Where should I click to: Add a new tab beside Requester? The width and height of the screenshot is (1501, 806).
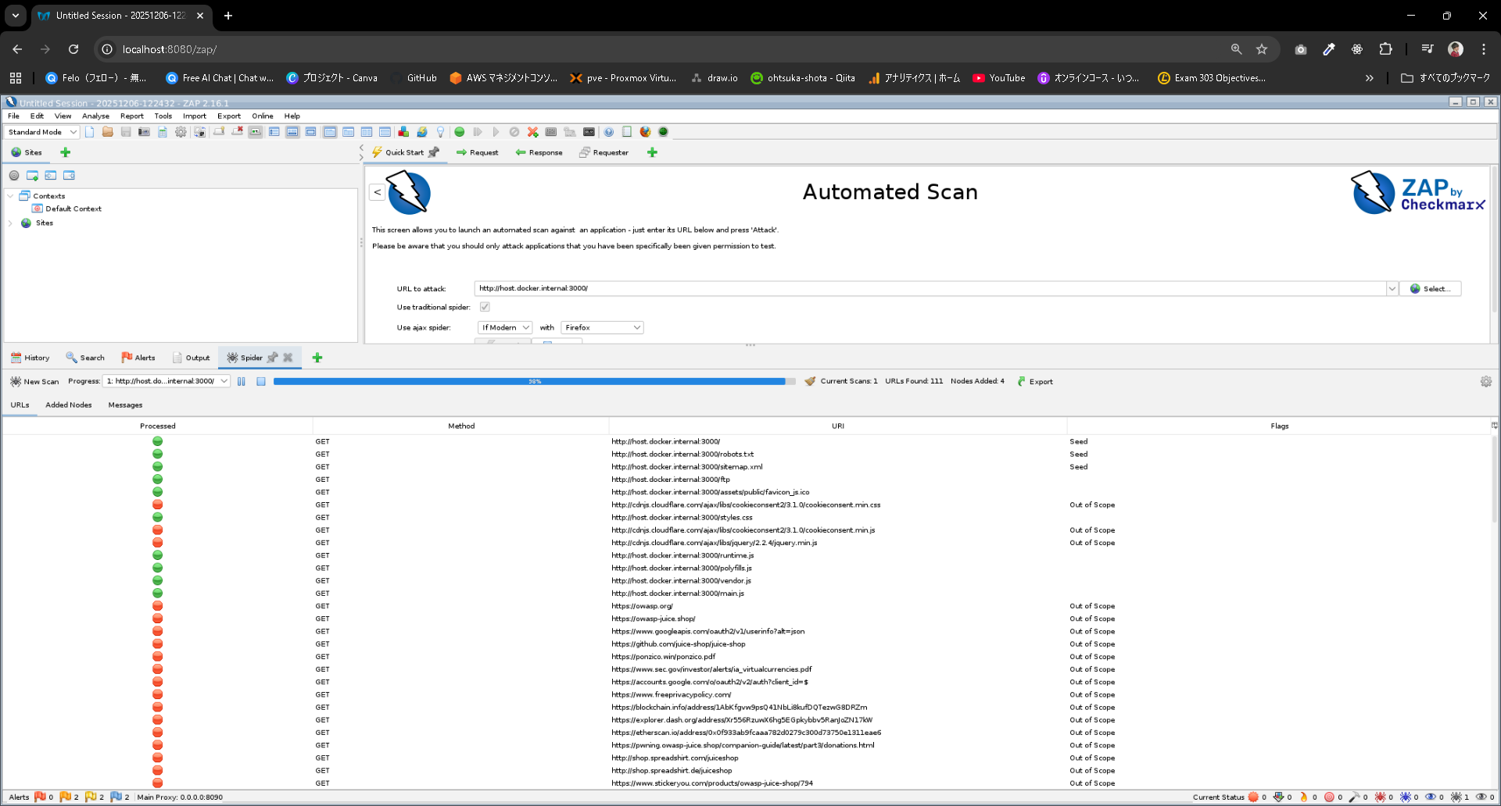[x=652, y=152]
